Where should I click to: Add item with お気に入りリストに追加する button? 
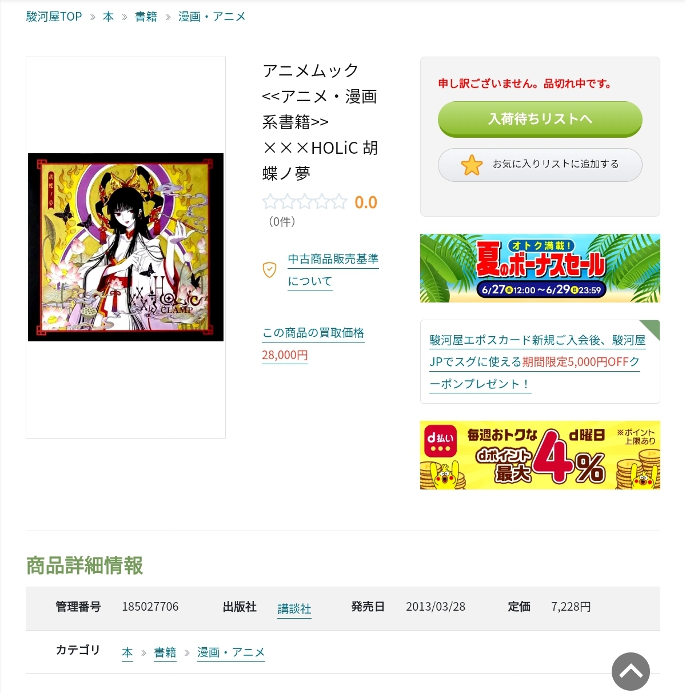click(540, 165)
